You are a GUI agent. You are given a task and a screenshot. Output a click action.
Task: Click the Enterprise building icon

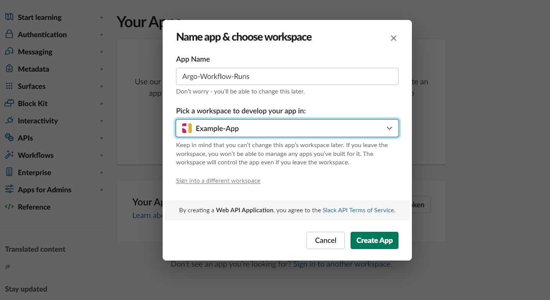pyautogui.click(x=9, y=172)
